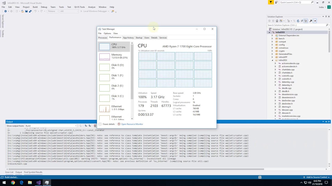Select Disk 0 (D:) in Task Manager
The height and width of the screenshot is (186, 332).
(x=114, y=67)
